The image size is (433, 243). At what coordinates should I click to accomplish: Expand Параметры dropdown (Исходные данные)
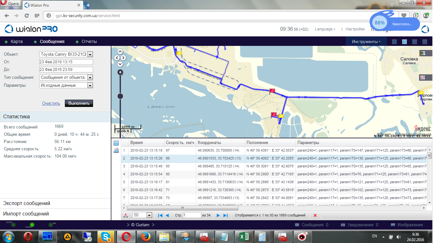coord(90,85)
